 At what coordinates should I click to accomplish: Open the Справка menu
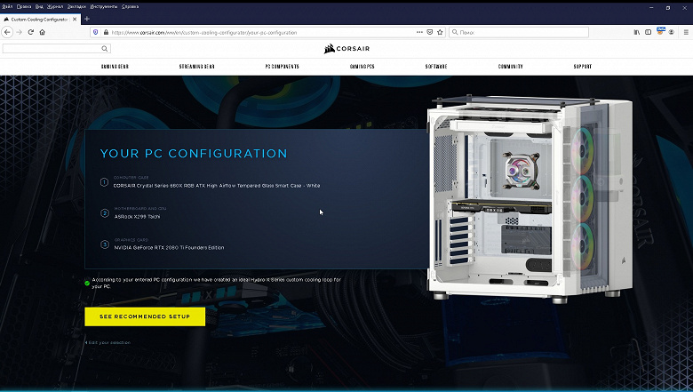(130, 6)
